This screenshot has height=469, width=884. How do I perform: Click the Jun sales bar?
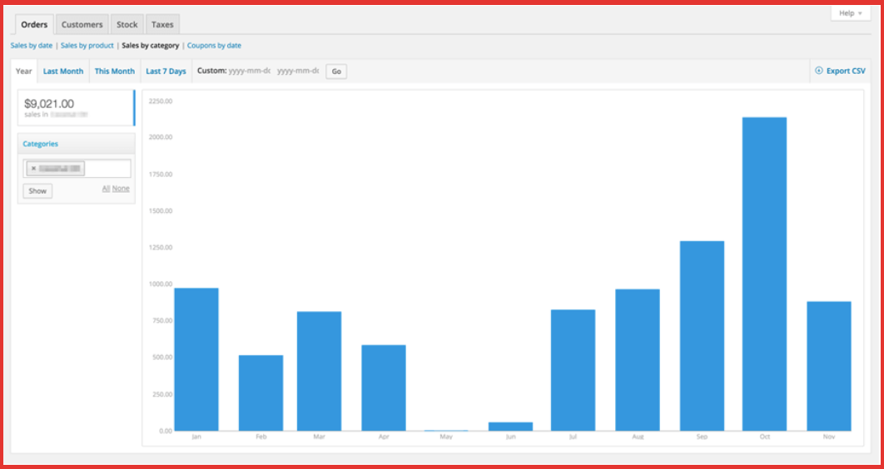(x=511, y=427)
